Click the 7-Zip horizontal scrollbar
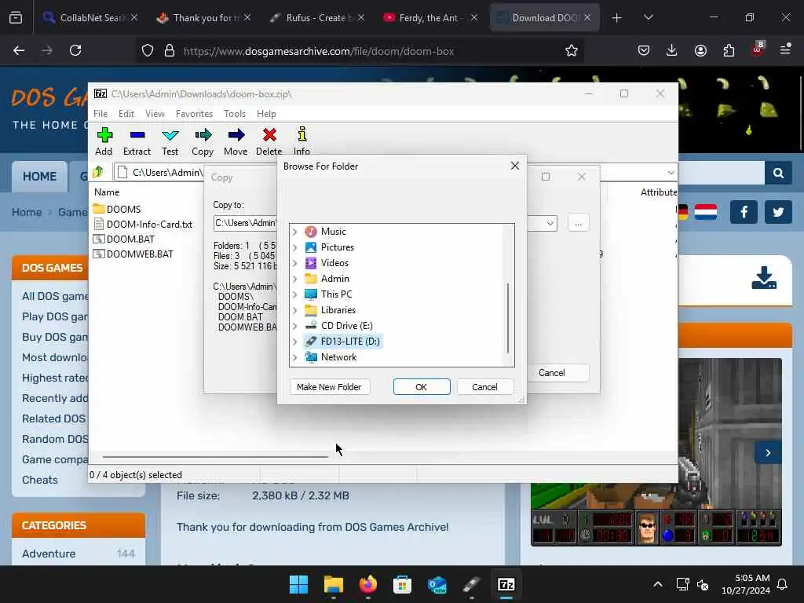The height and width of the screenshot is (603, 804). (215, 456)
